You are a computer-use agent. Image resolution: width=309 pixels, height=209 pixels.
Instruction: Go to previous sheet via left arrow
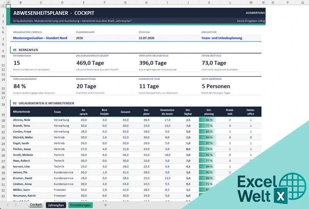[8, 205]
